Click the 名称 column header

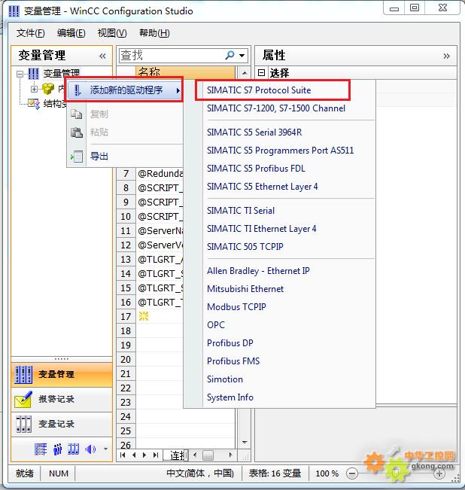(186, 72)
